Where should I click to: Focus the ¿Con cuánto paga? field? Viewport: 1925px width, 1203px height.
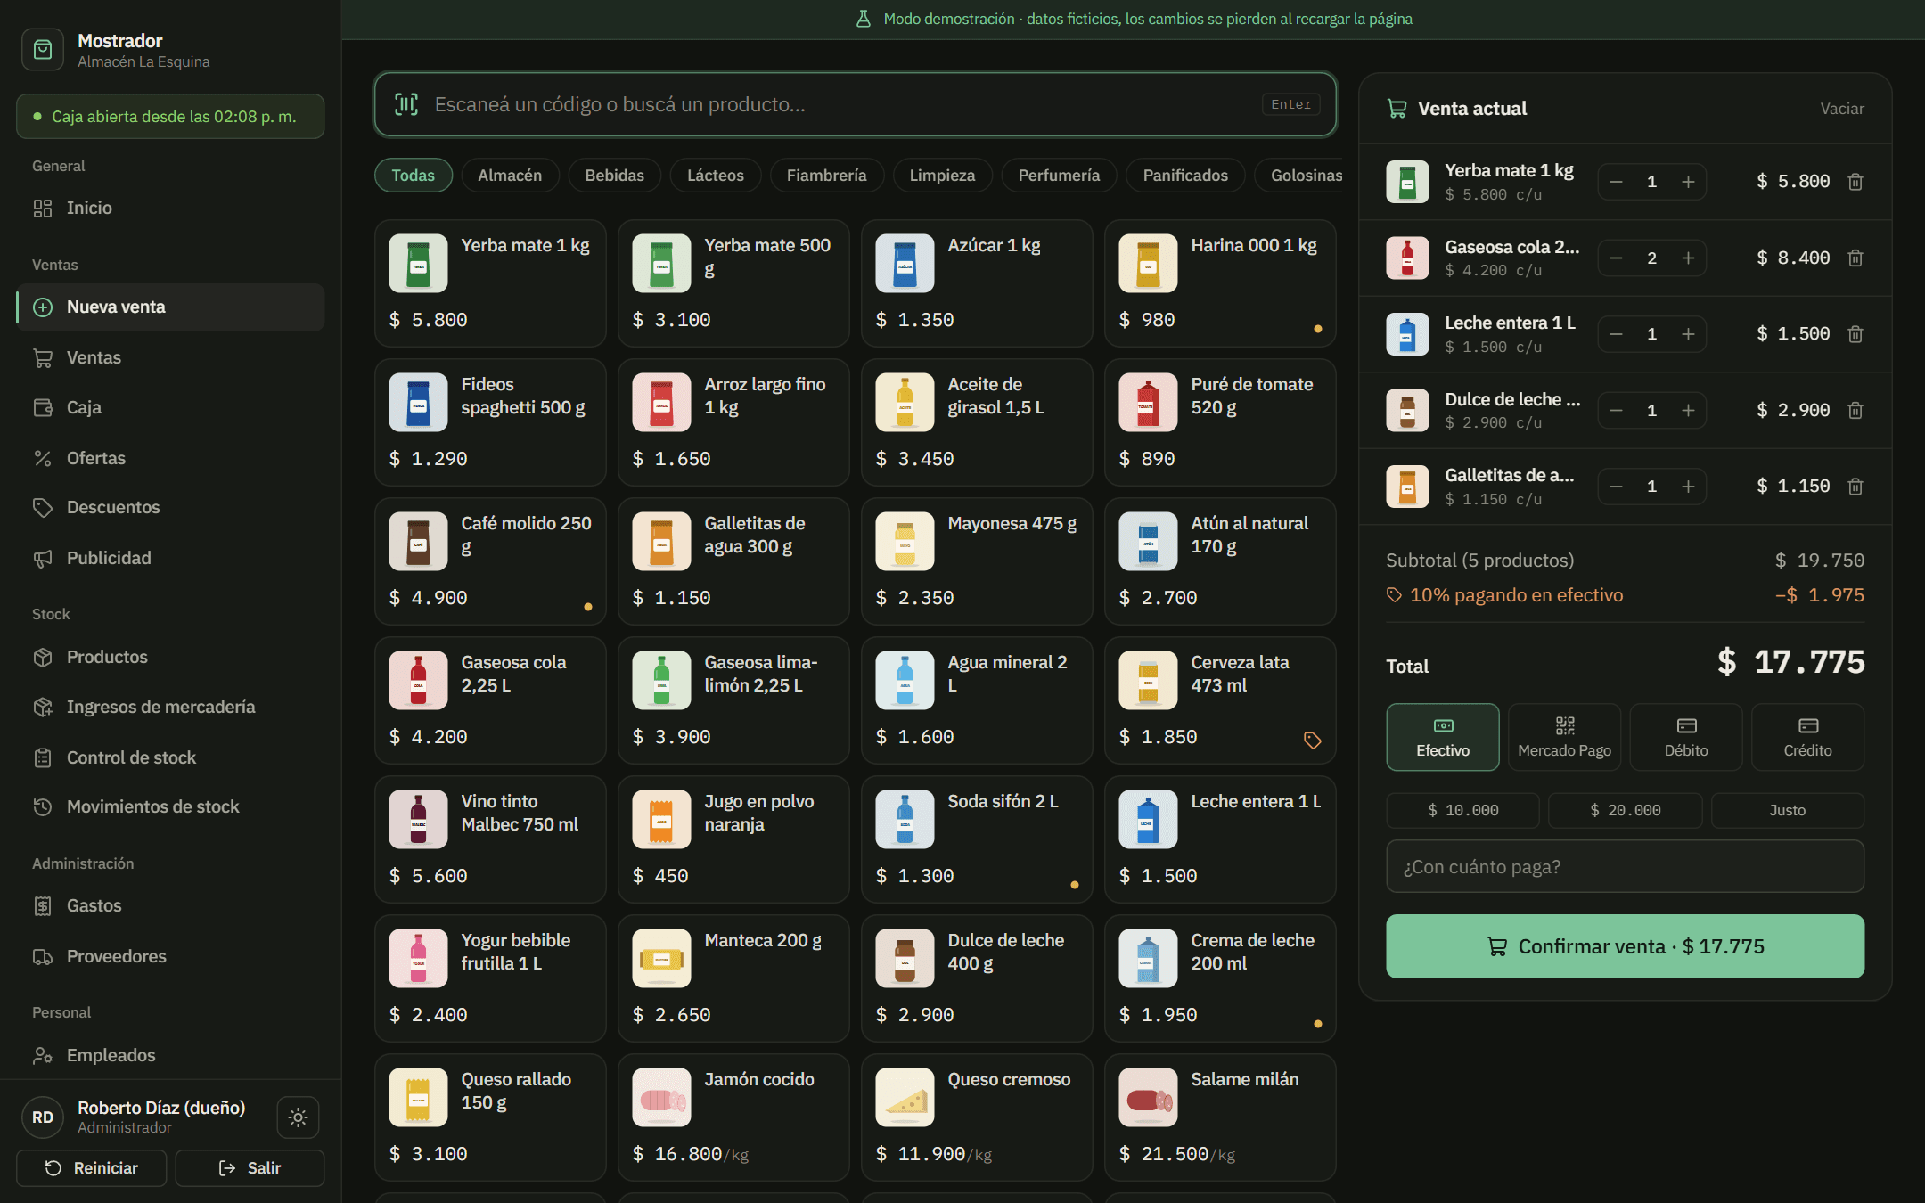(1625, 866)
